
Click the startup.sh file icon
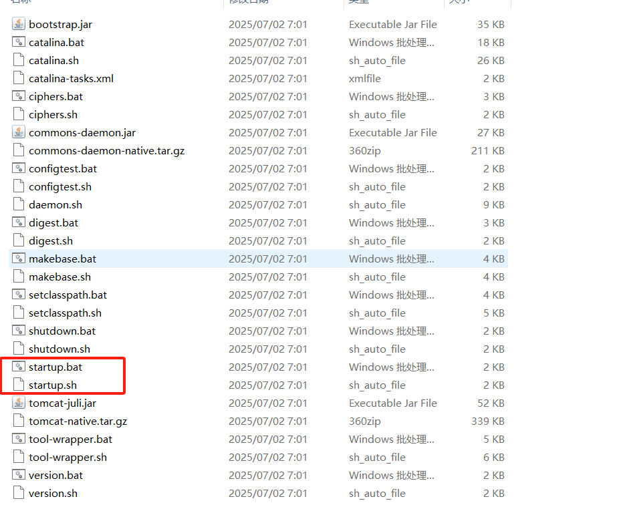tap(19, 385)
